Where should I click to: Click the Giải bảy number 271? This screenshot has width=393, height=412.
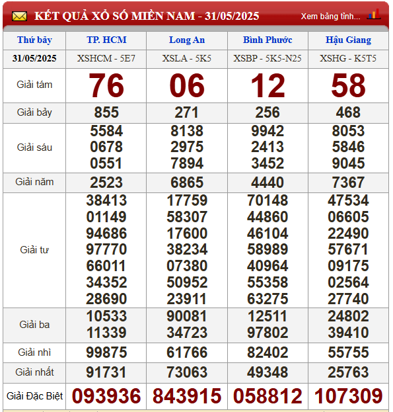(x=187, y=112)
